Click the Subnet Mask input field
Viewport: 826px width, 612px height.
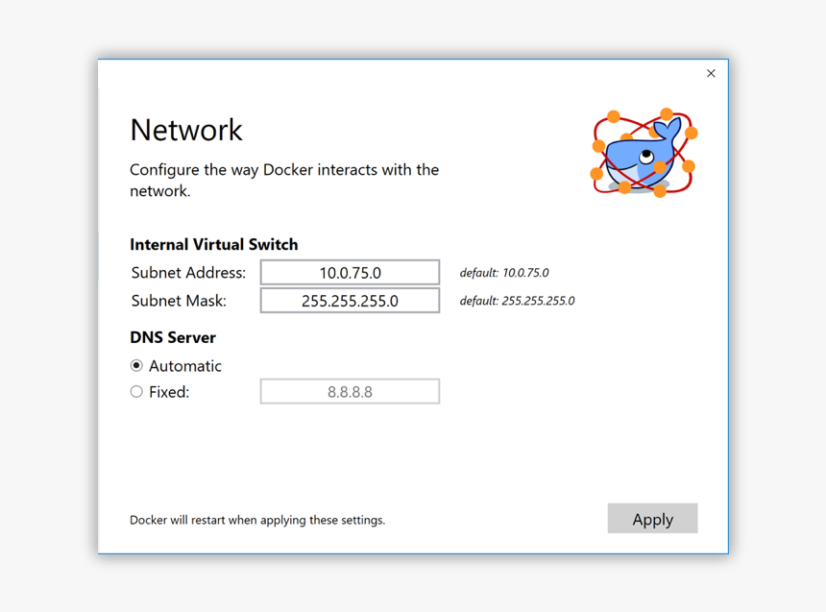tap(350, 301)
